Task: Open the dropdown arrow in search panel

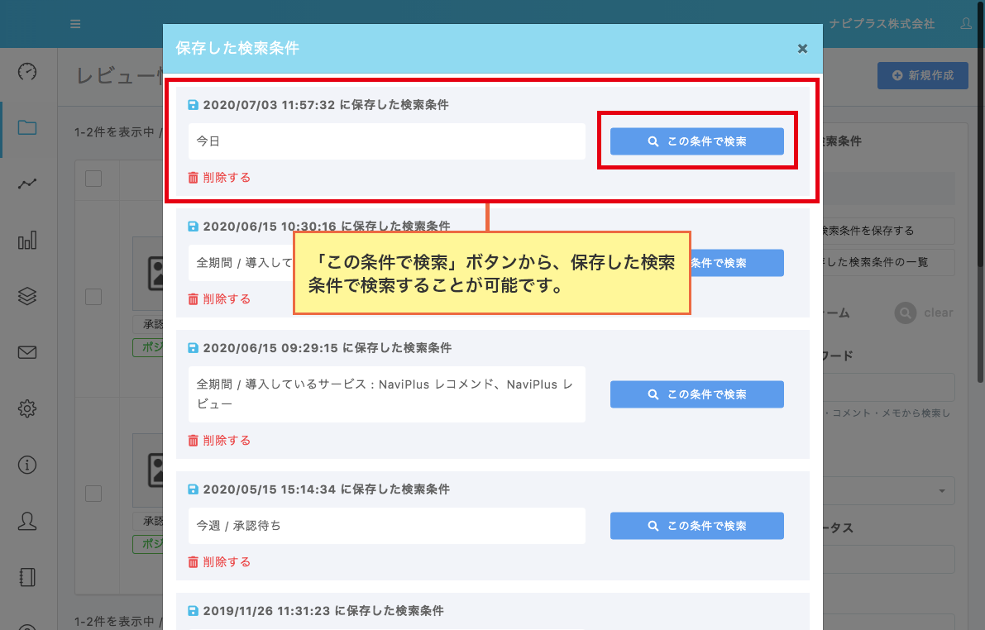Action: point(942,491)
